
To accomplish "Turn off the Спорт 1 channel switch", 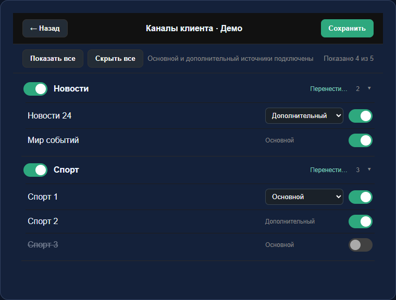I will 361,197.
